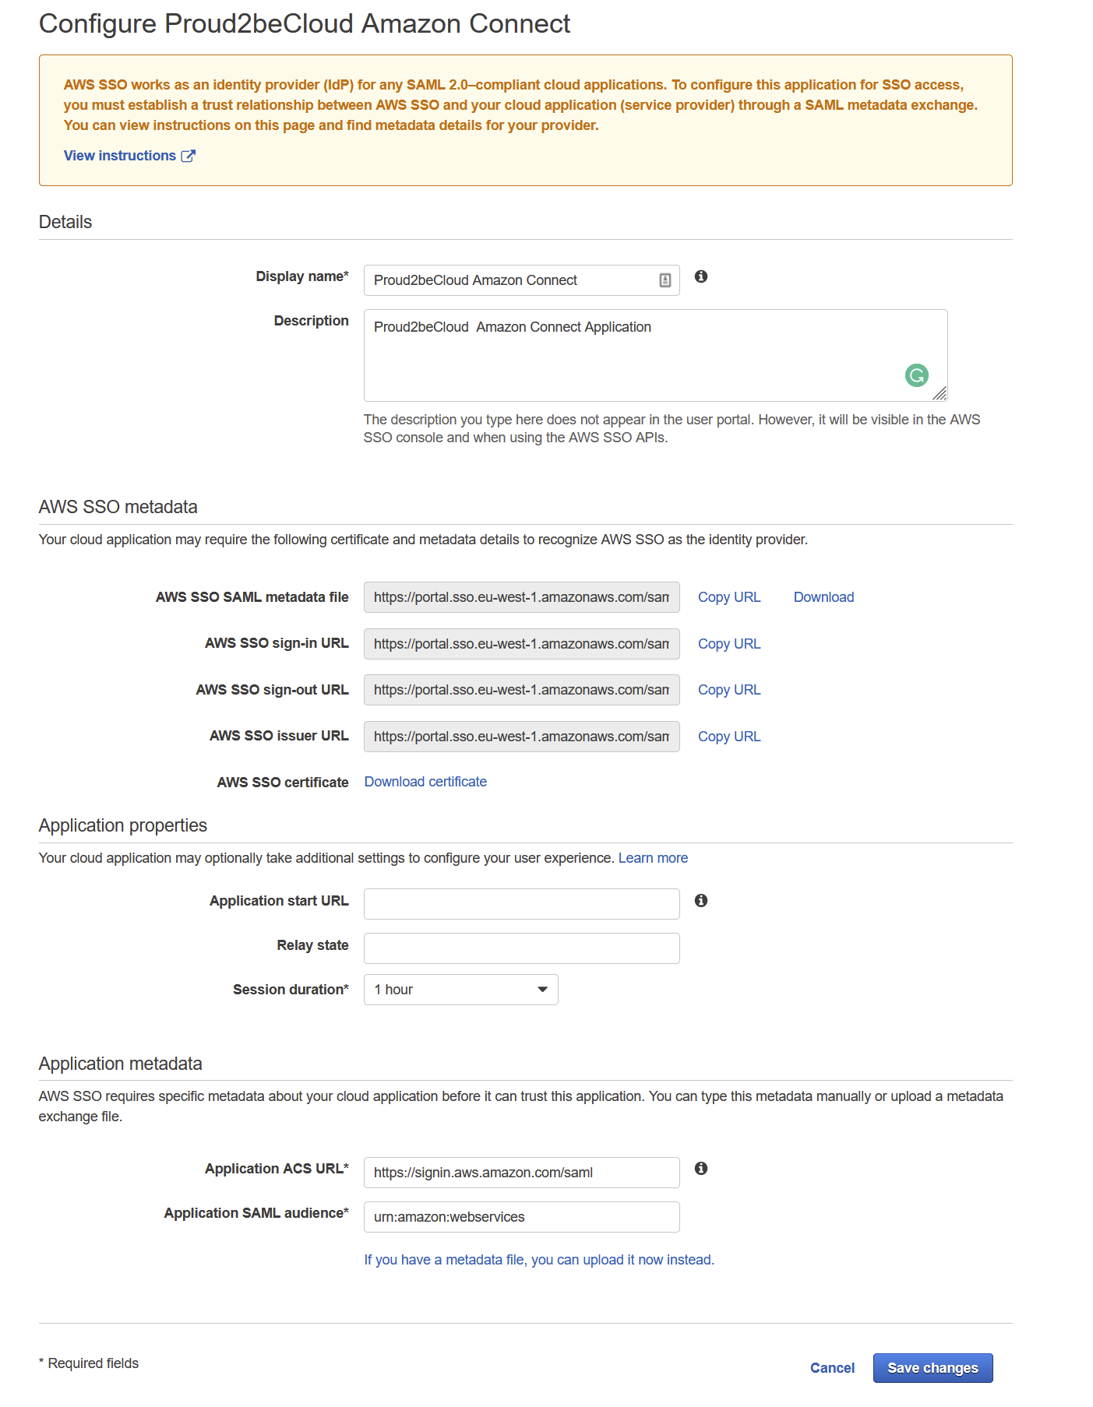The width and height of the screenshot is (1093, 1407).
Task: Click the info icon beside Display name
Action: [x=701, y=276]
